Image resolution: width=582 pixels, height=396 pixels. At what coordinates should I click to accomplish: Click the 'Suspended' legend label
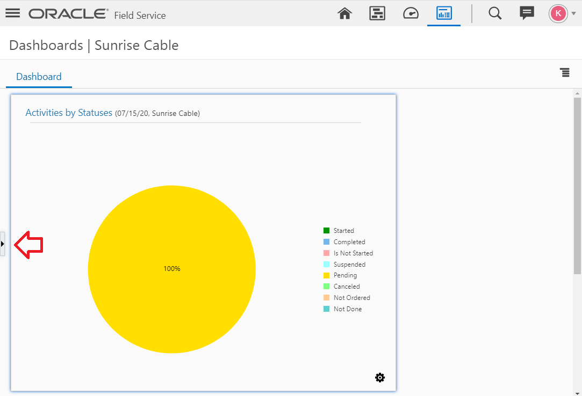[x=349, y=265]
